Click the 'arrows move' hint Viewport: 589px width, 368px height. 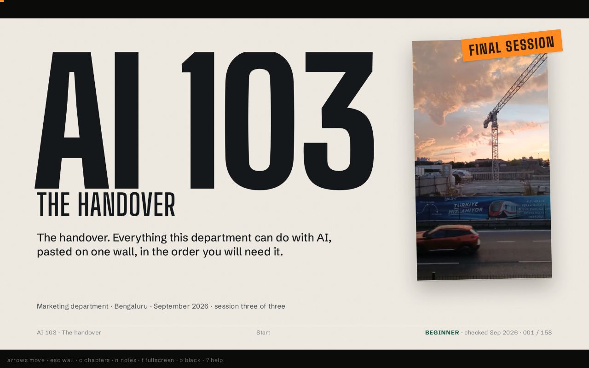(x=26, y=360)
